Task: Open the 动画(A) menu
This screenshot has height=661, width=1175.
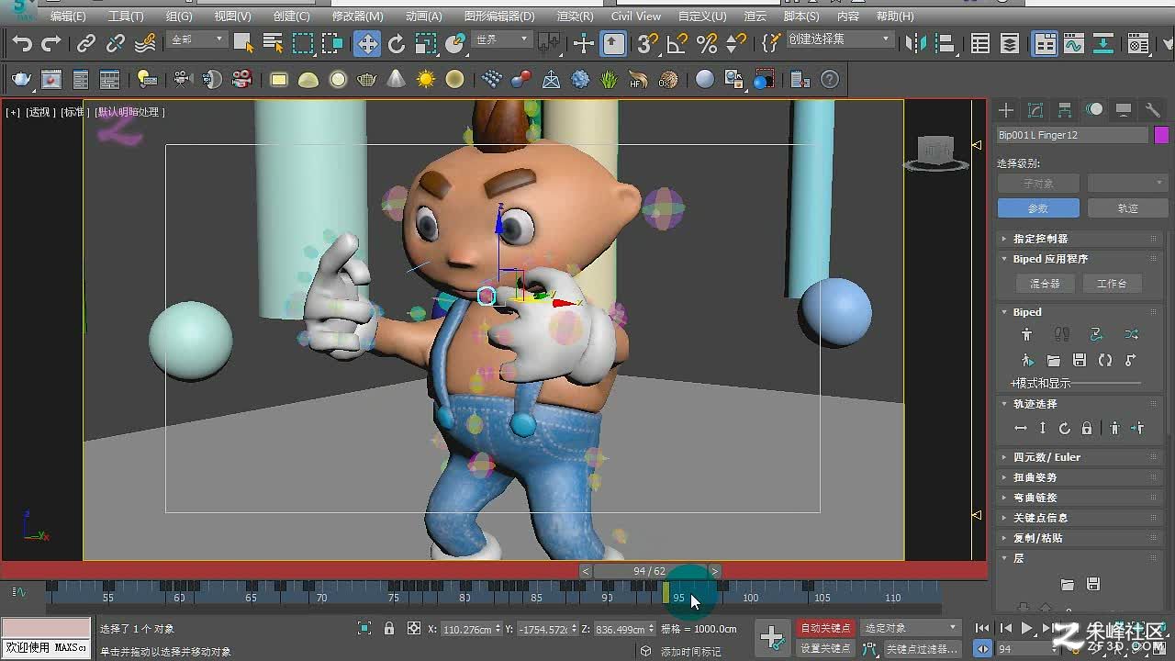Action: [423, 17]
